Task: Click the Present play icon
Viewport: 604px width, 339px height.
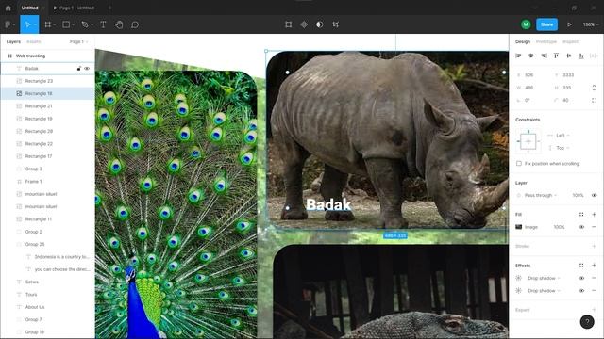Action: (x=569, y=24)
